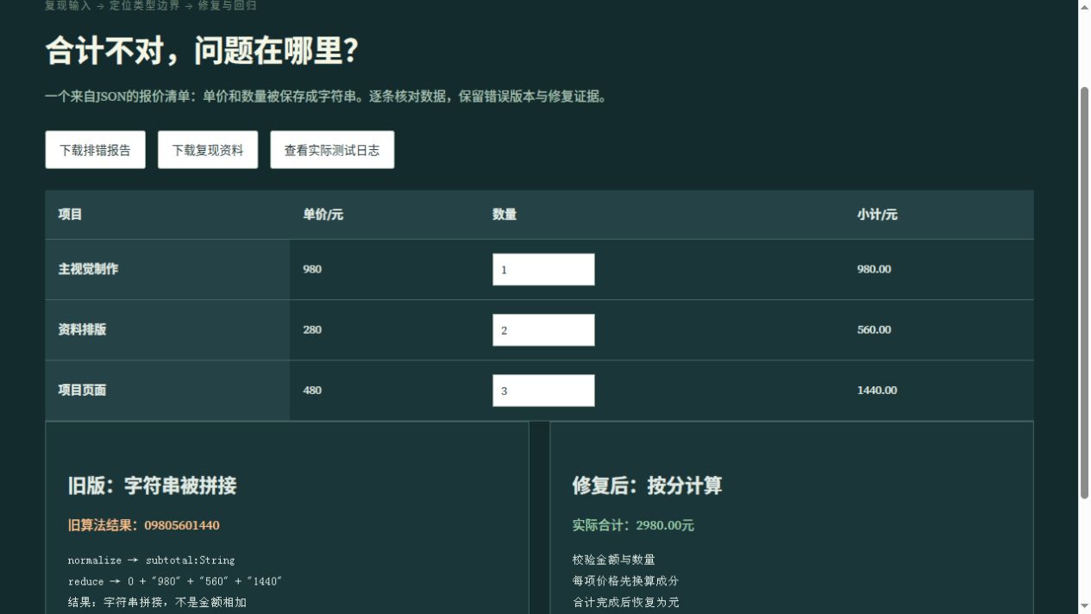Click the heading 合计不对，问题在哪里?

coord(202,51)
